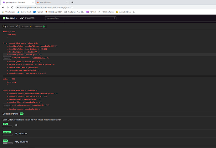Clear the logs
The image size is (216, 148).
tap(14, 26)
